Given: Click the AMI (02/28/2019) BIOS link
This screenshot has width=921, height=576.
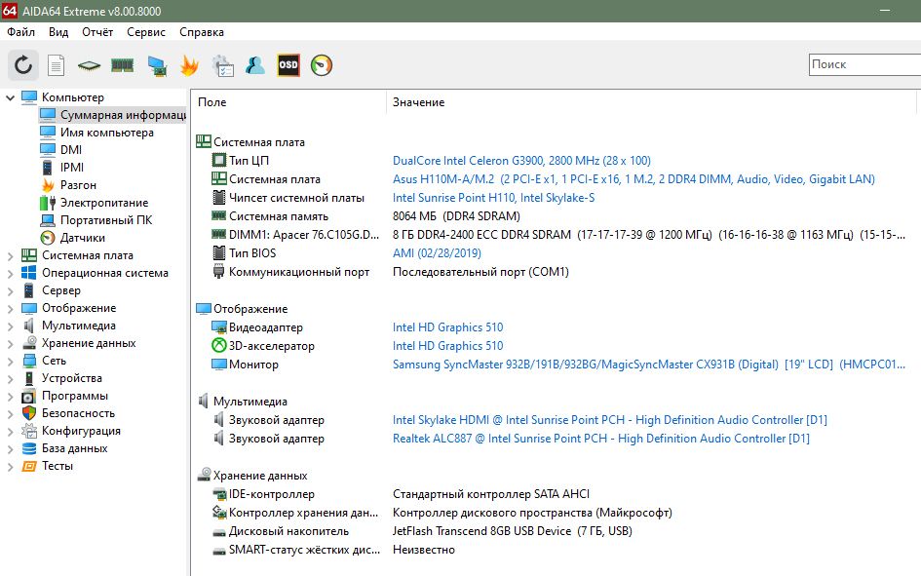Looking at the screenshot, I should click(x=437, y=253).
